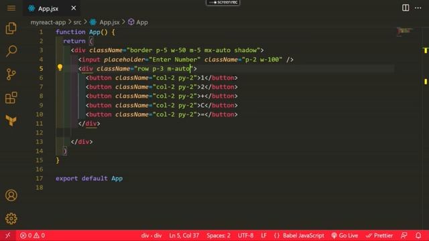Click the '+' button text on line 8
Viewport: 429px width, 241px height.
tap(202, 96)
